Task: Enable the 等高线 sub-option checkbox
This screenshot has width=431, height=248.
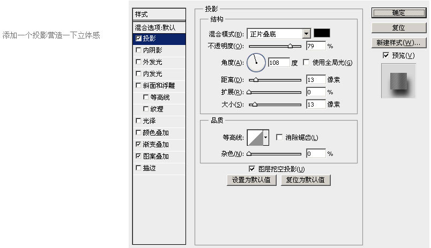Action: [x=146, y=97]
